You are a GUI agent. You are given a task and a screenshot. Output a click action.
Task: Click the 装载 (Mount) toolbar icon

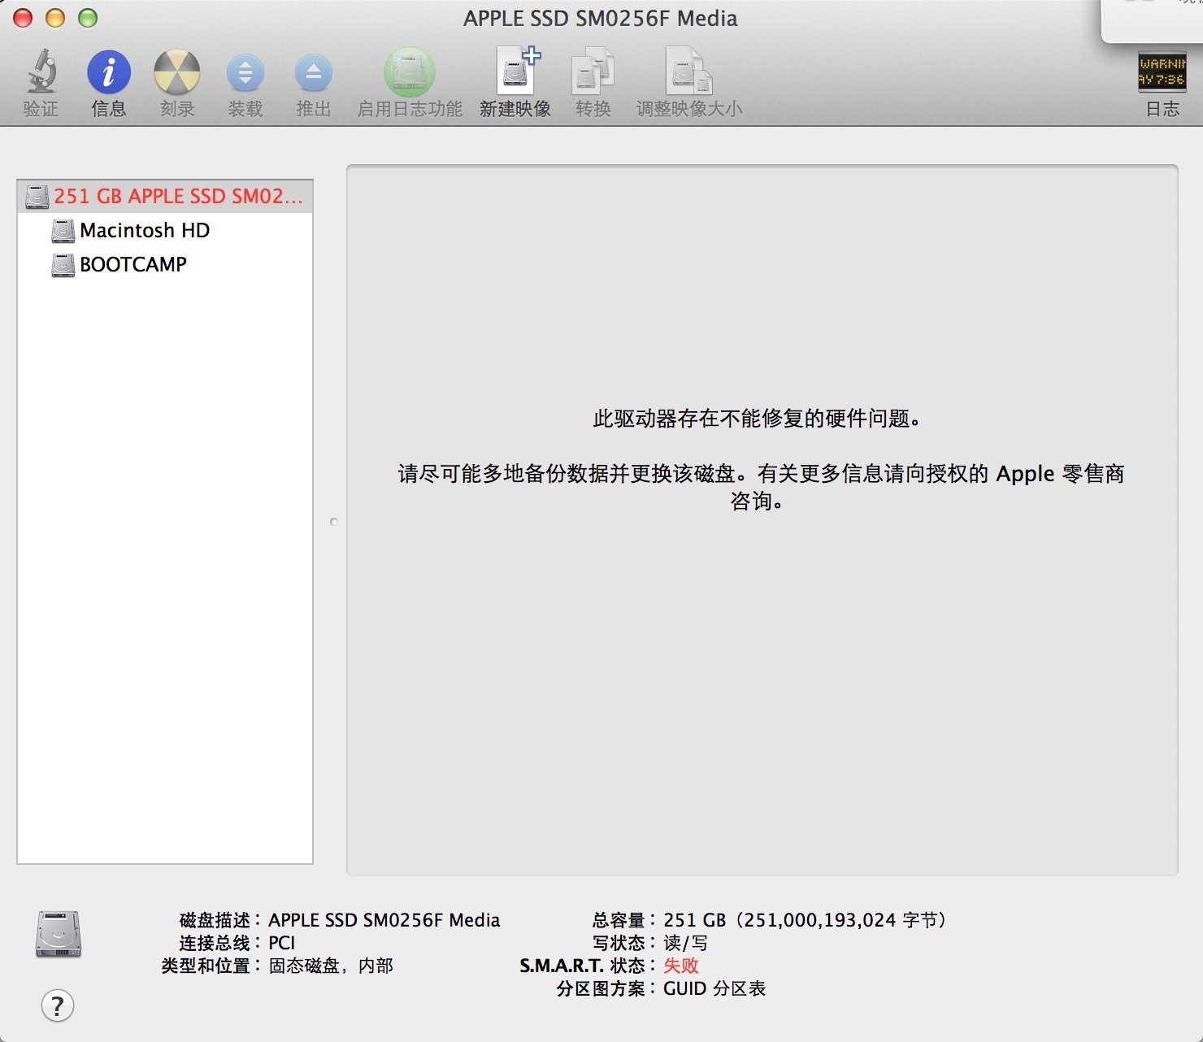(x=245, y=73)
